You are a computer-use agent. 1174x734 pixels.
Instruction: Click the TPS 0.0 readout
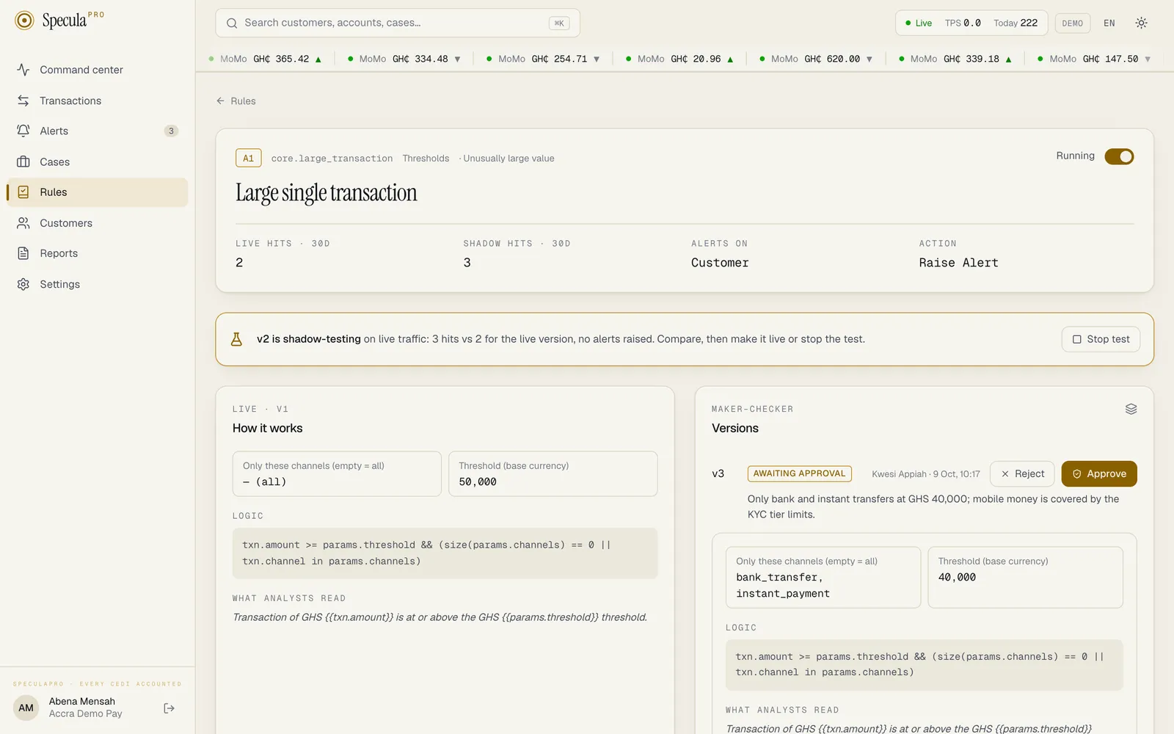(x=963, y=23)
